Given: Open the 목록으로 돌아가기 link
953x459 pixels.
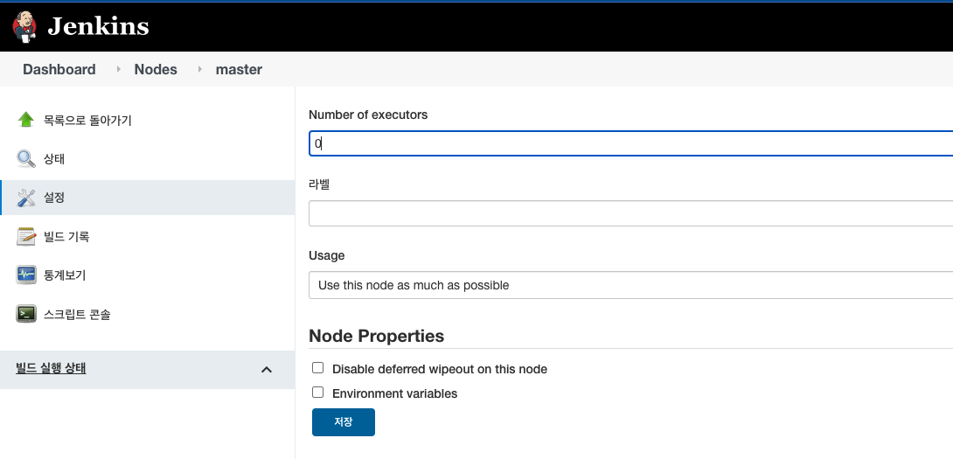Looking at the screenshot, I should point(87,121).
